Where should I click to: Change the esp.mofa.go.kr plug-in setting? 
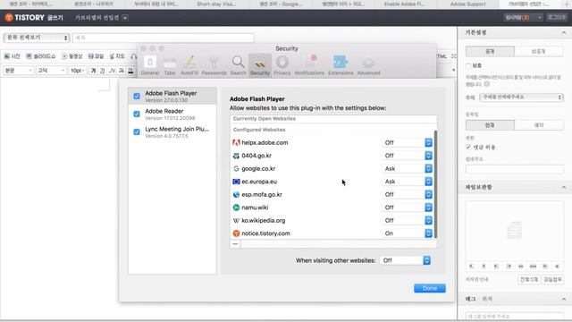[x=408, y=195]
